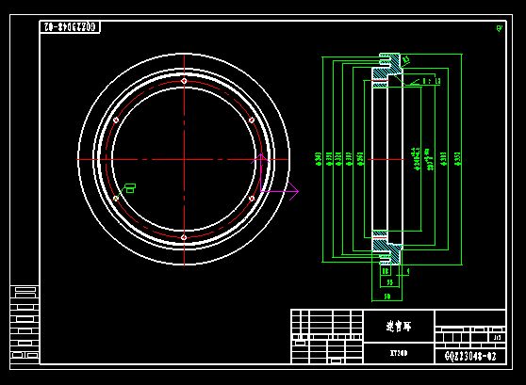Select the GQZZ3048-02 drawing number in title block
This screenshot has height=385, width=526.
coord(470,356)
